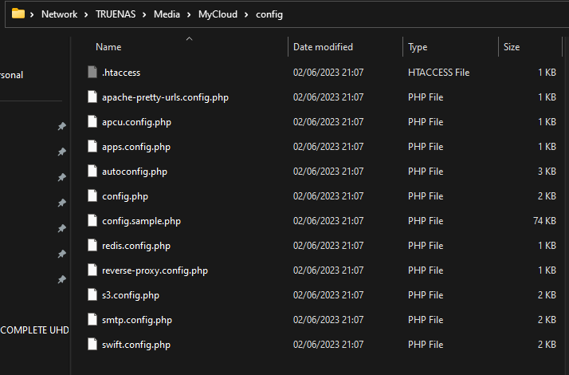The height and width of the screenshot is (375, 569).
Task: Open COMPLETE UHD item in sidebar
Action: point(34,330)
